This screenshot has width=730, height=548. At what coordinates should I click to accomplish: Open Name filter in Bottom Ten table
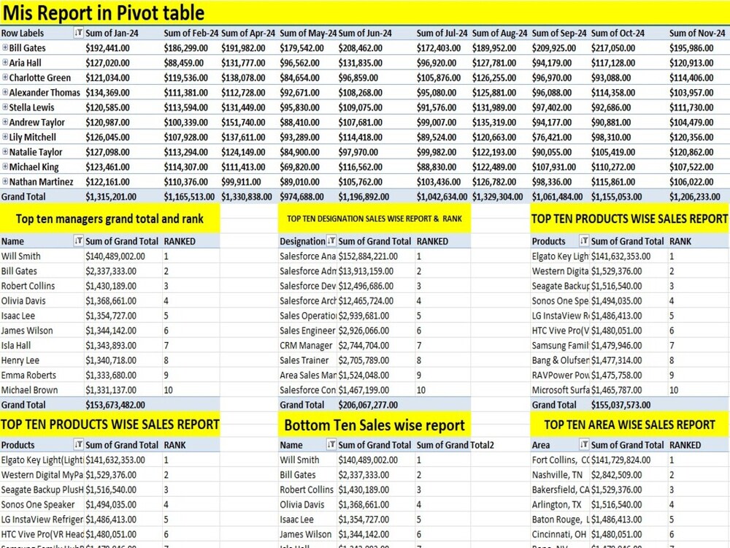pos(331,444)
